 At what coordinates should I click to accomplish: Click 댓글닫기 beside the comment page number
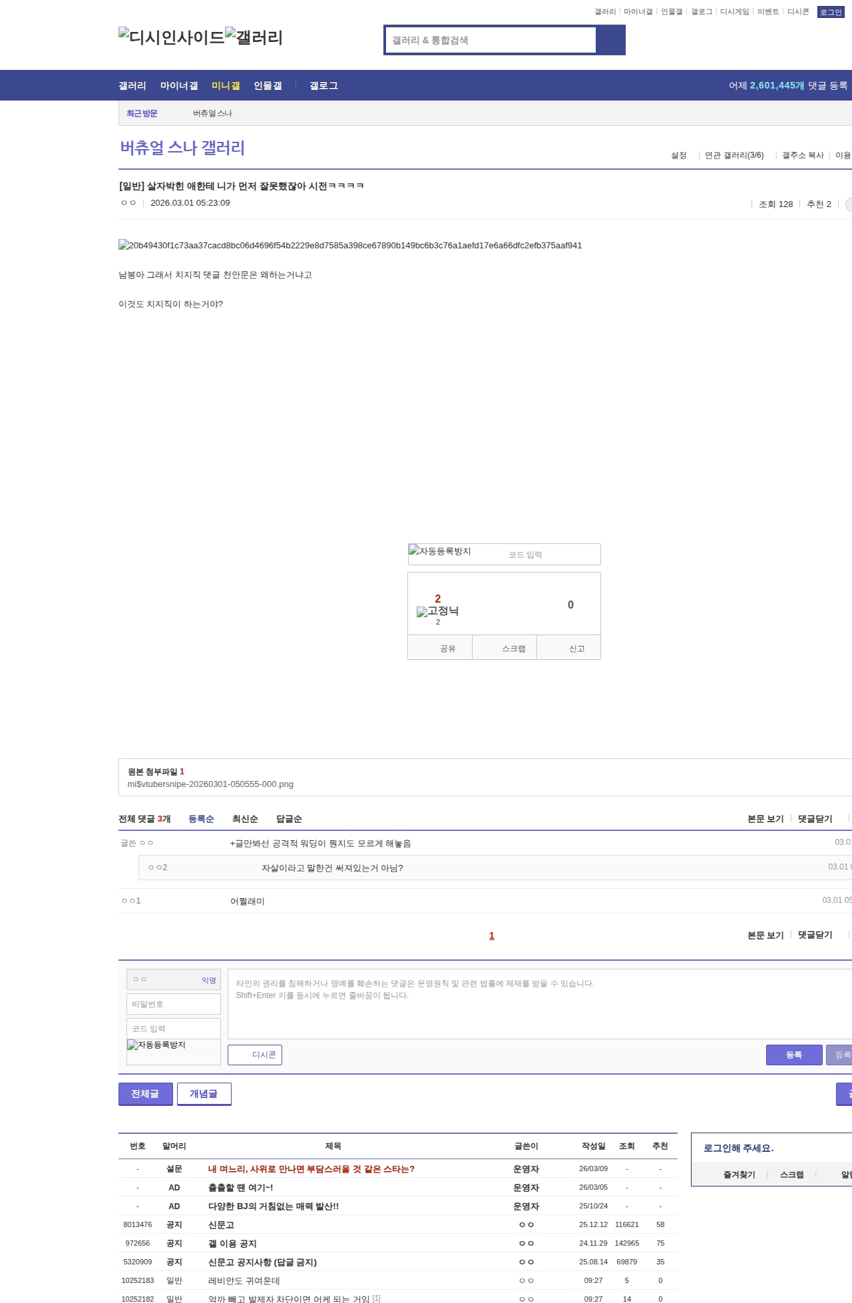pyautogui.click(x=815, y=935)
